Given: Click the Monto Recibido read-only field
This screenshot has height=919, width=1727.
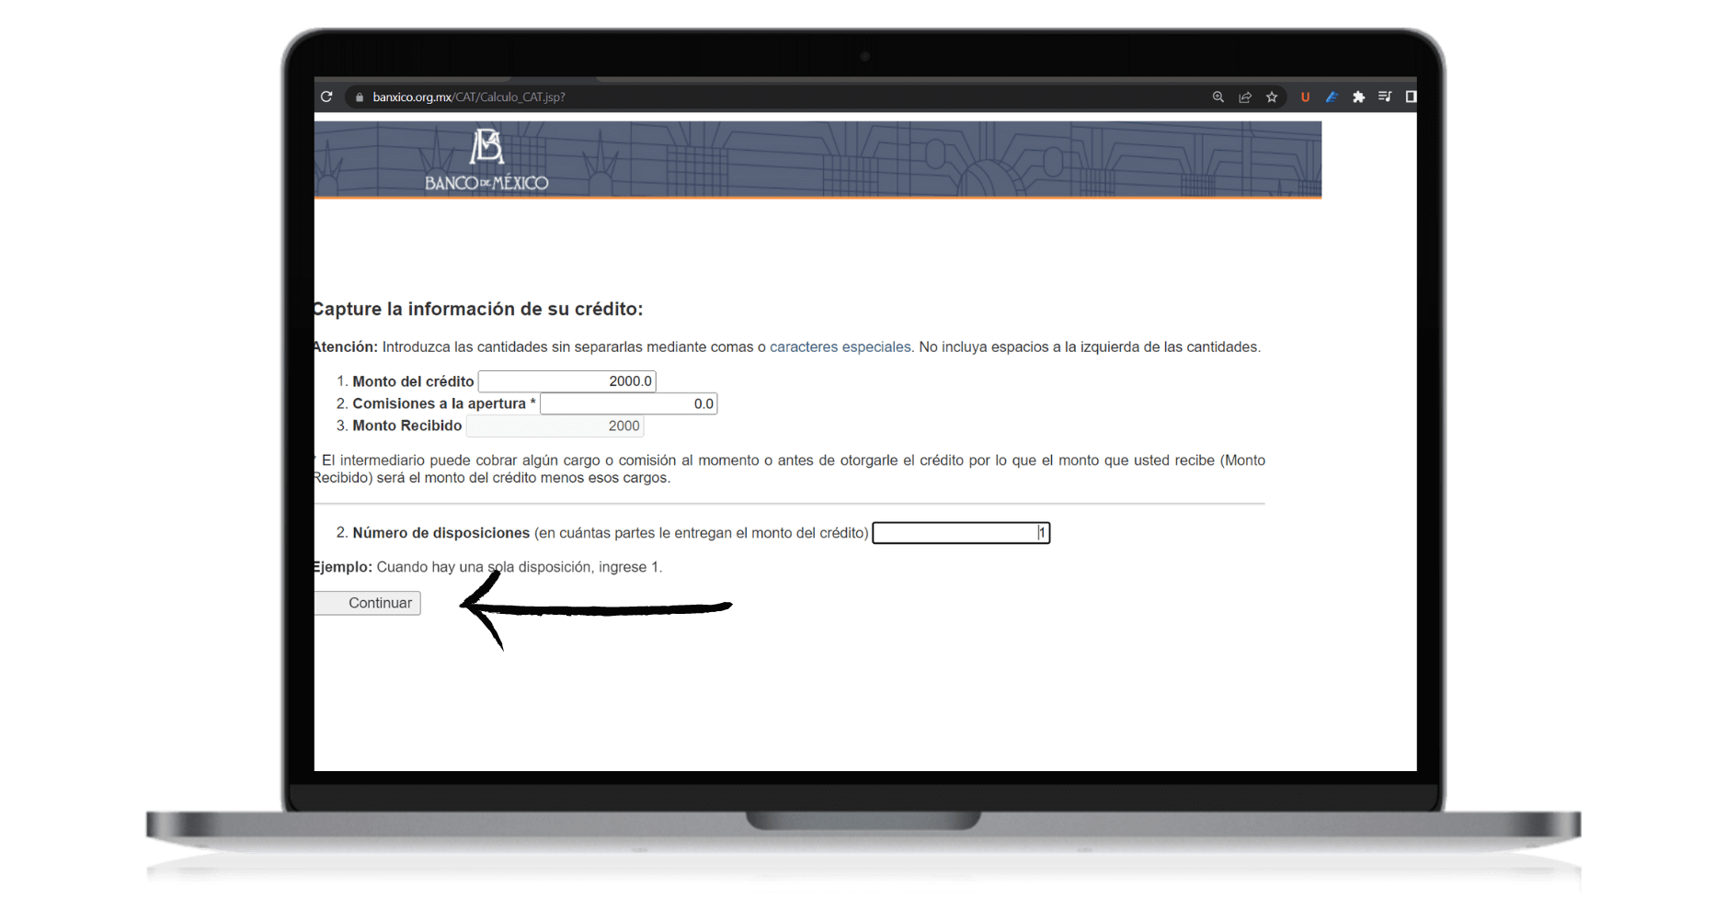Looking at the screenshot, I should click(555, 425).
